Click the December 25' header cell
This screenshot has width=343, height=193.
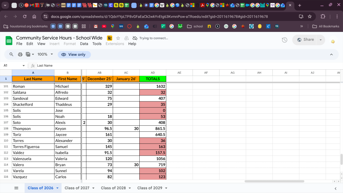pos(99,79)
